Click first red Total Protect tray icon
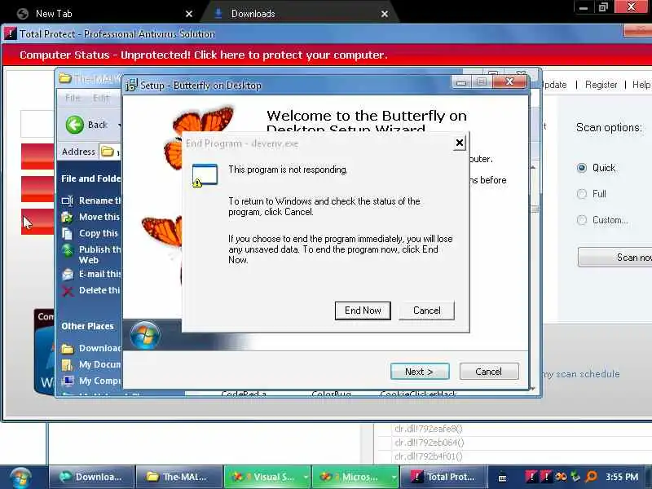The image size is (652, 489). coord(531,477)
